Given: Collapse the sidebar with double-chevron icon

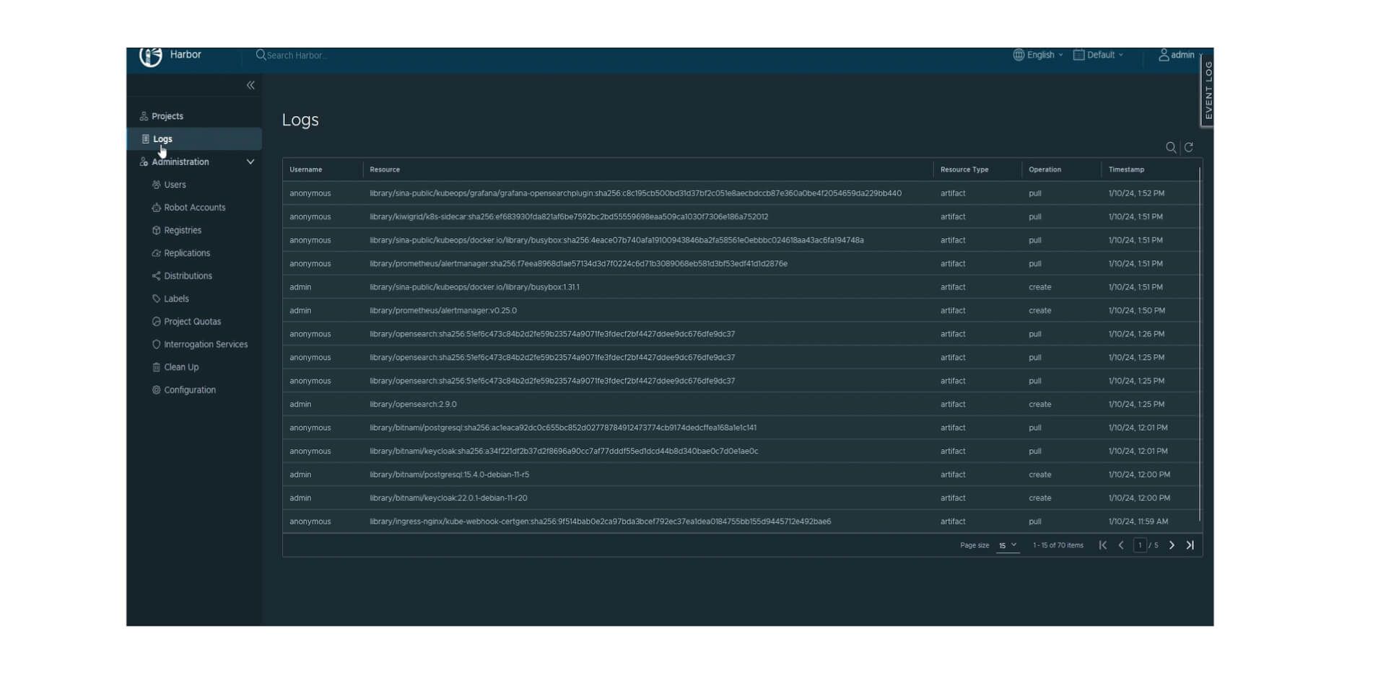Looking at the screenshot, I should tap(250, 85).
